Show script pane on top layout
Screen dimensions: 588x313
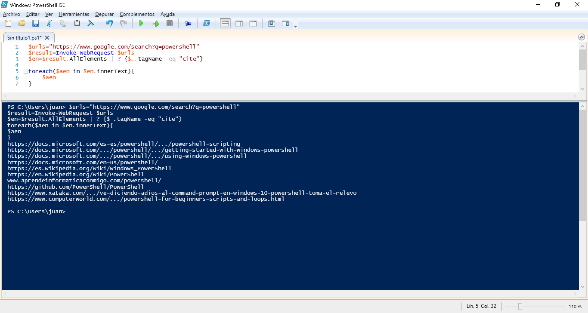coord(225,23)
